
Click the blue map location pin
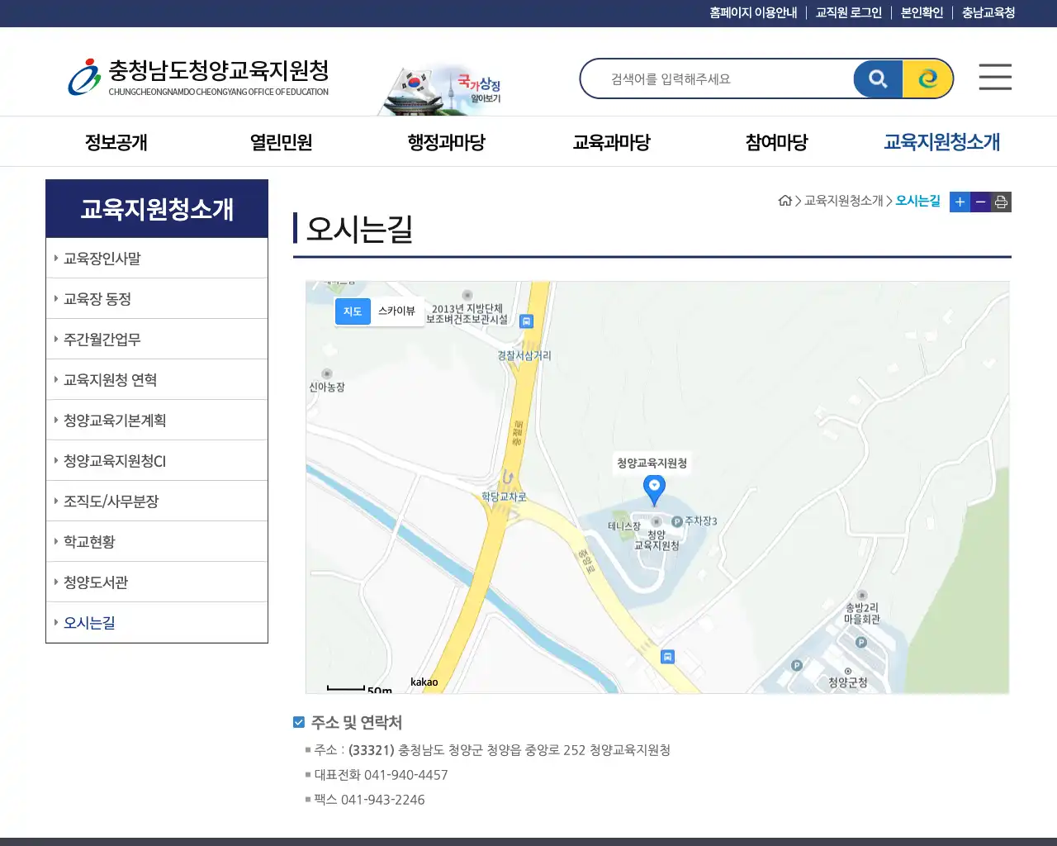(x=654, y=490)
